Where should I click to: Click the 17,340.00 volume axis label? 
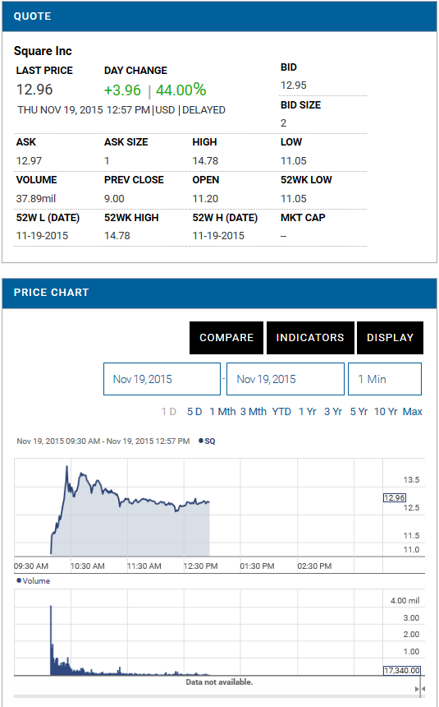click(x=401, y=671)
